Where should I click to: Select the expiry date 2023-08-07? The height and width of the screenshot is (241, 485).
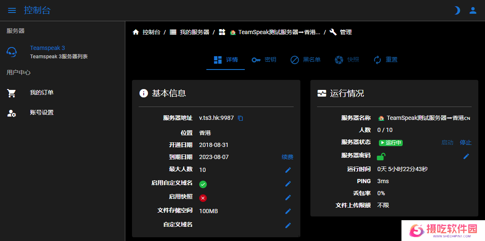(x=214, y=157)
